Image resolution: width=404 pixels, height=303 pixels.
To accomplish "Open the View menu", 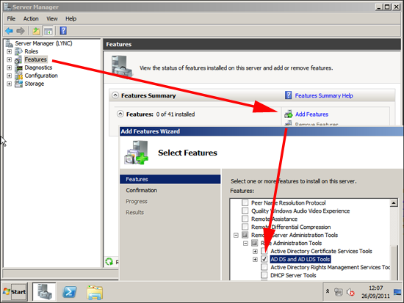I will 52,18.
